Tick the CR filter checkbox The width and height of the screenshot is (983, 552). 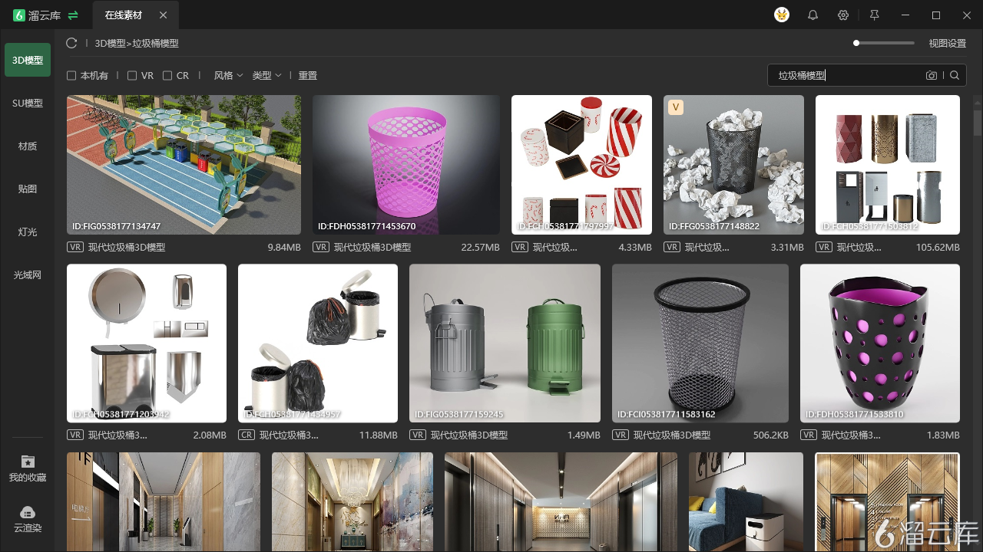tap(167, 76)
